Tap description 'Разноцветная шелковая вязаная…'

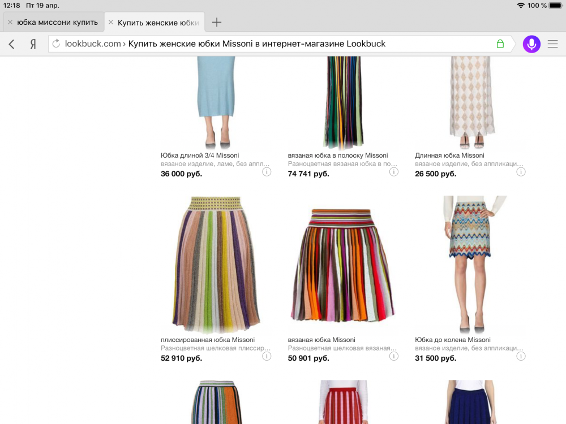click(342, 348)
